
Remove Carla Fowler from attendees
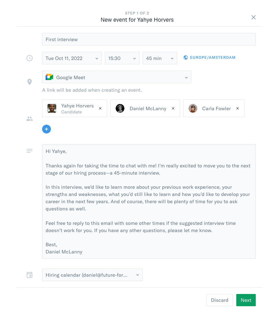pyautogui.click(x=238, y=108)
